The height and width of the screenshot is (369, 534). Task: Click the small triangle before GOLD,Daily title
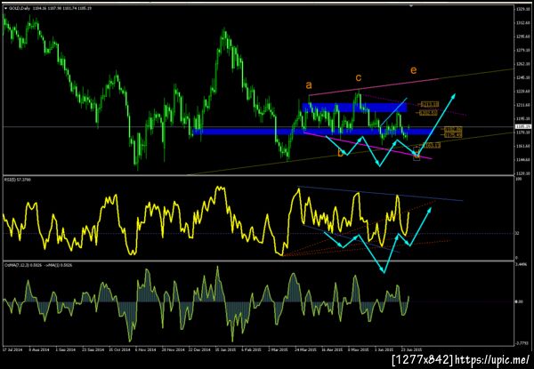click(5, 8)
